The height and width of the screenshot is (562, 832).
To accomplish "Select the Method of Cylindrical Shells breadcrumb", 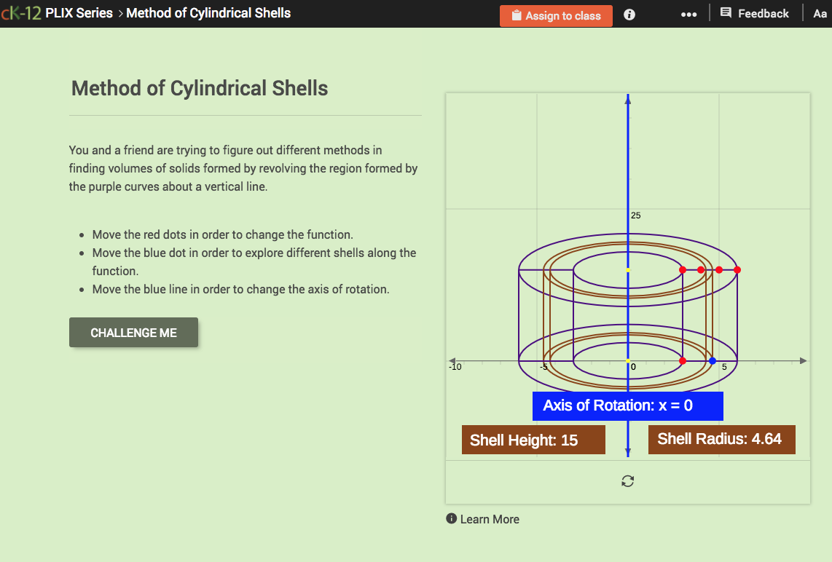I will click(208, 12).
